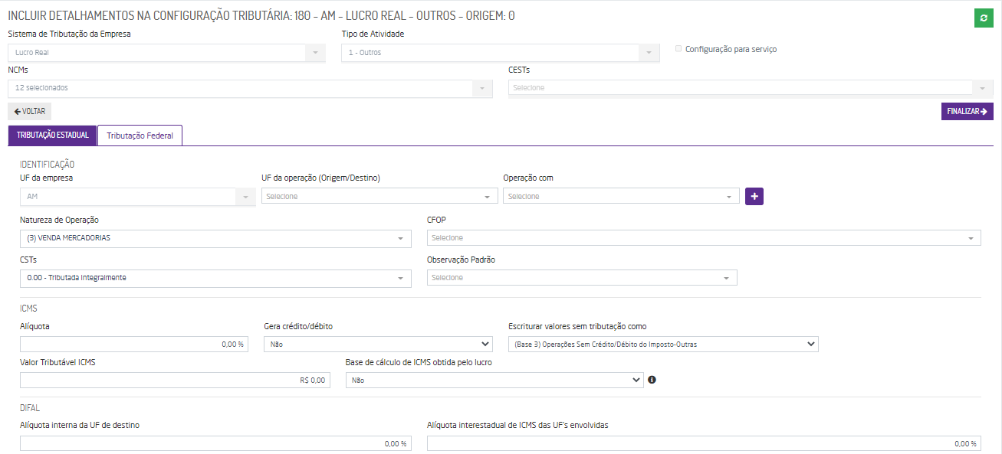Click the ICMS Alíquota input field

point(134,345)
